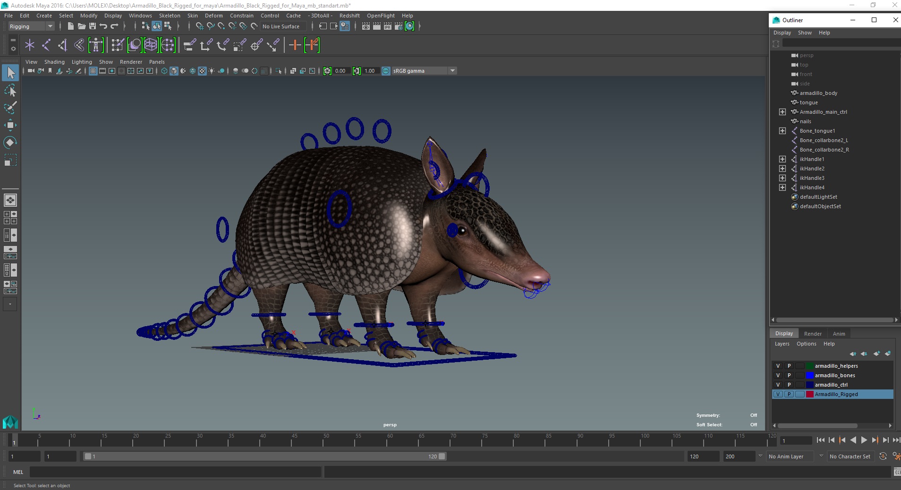Expand ikHandle2 in the Outliner

click(782, 169)
